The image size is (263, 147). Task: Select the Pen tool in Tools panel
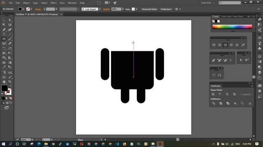click(x=4, y=30)
